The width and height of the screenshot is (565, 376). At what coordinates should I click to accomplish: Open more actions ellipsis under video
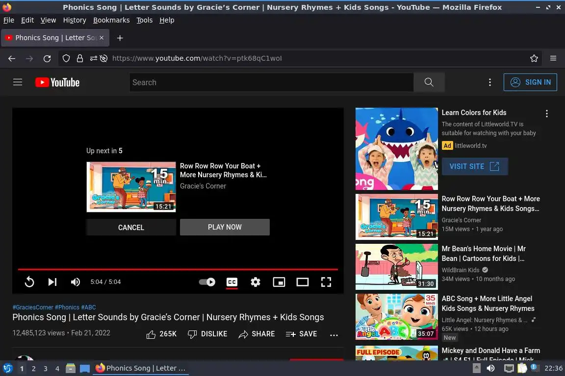pos(334,335)
